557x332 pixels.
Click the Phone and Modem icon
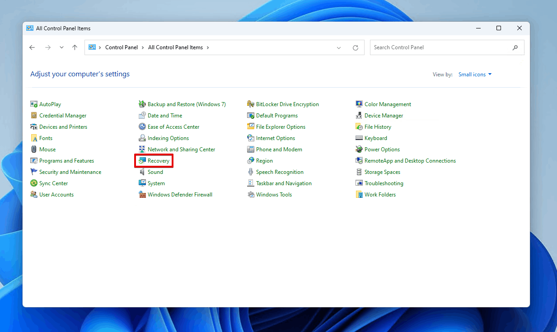click(251, 150)
